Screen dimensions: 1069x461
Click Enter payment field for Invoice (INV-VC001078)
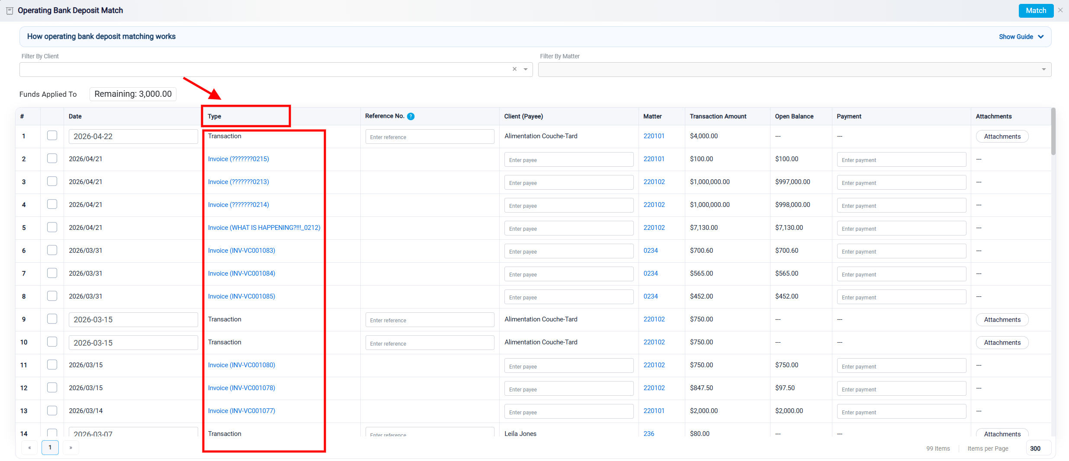901,388
